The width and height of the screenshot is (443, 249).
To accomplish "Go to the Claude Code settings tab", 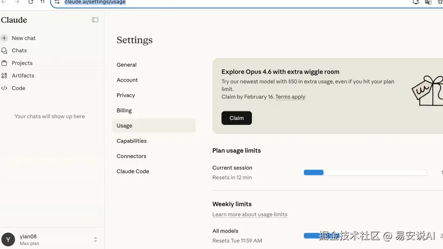I will click(x=132, y=171).
